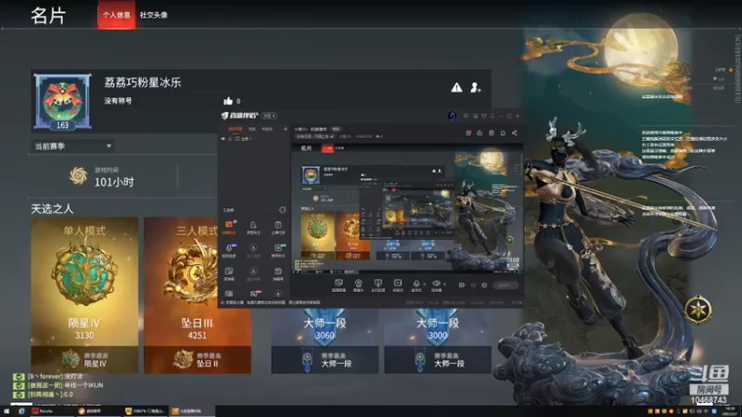Image resolution: width=742 pixels, height=417 pixels.
Task: Toggle the speaker button
Action: coord(436,285)
